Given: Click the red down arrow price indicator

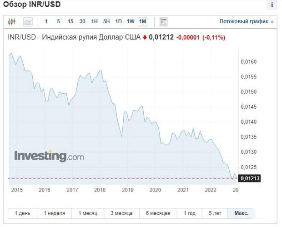Looking at the screenshot, I should [145, 38].
